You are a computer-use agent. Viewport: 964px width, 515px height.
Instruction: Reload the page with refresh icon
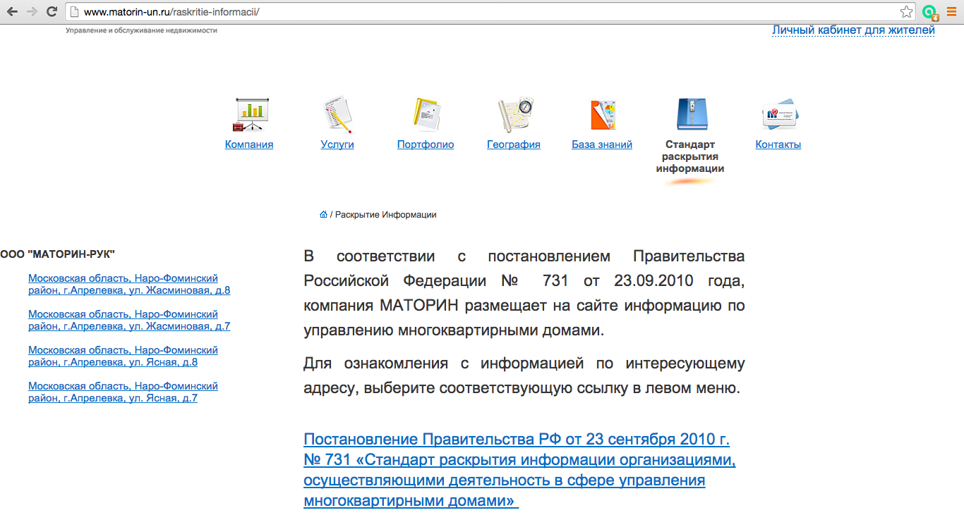[52, 11]
